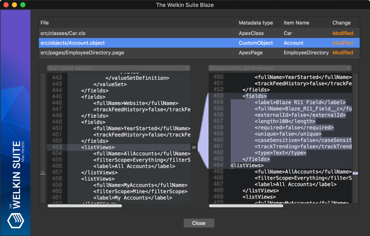This screenshot has height=236, width=370.
Task: Click the YearStarted fullName line in right pane
Action: [303, 77]
